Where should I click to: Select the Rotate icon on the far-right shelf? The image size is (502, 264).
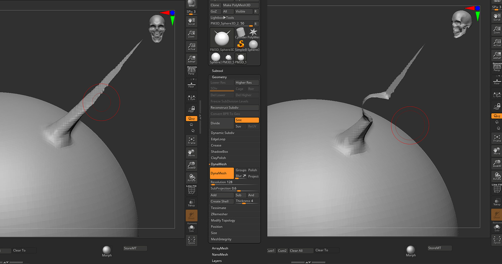point(497,176)
